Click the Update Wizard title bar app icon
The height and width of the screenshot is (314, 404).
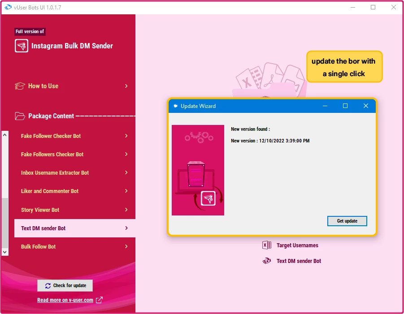coord(175,106)
